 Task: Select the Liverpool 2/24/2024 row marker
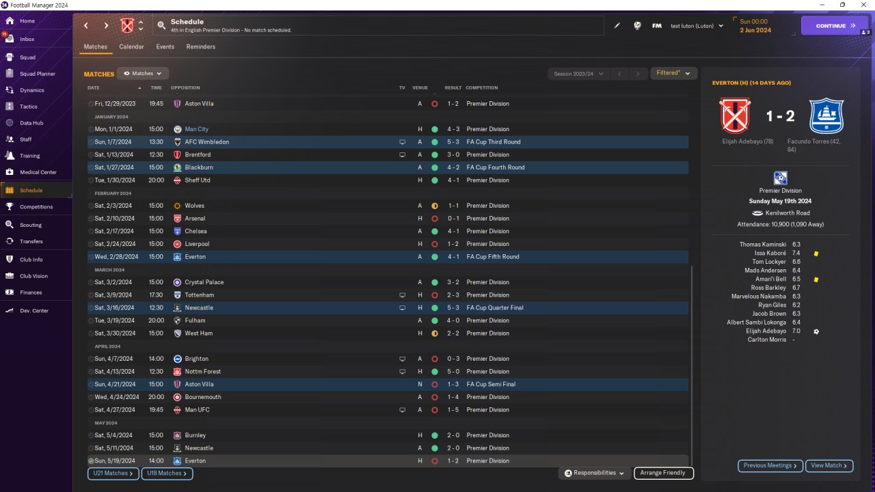point(91,244)
